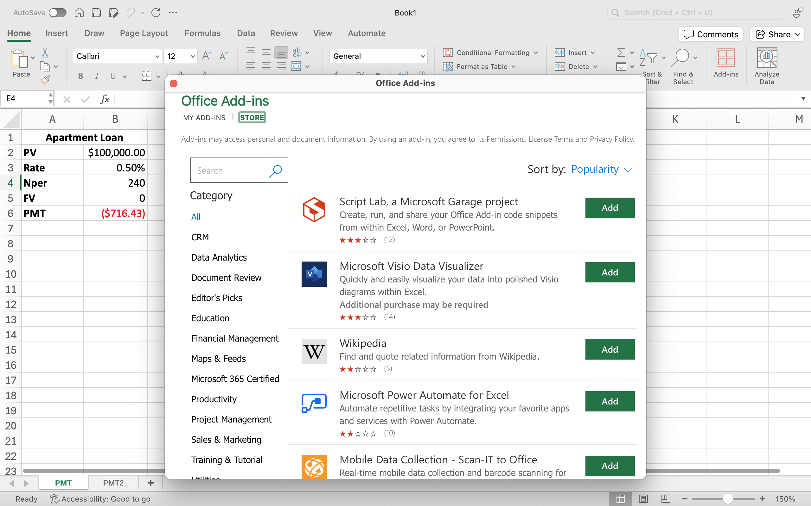Add the Script Lab add-in

pyautogui.click(x=610, y=208)
